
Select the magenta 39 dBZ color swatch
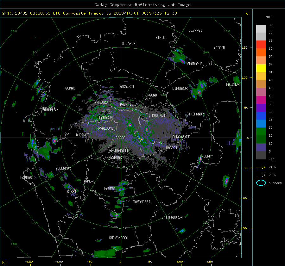pyautogui.click(x=261, y=100)
